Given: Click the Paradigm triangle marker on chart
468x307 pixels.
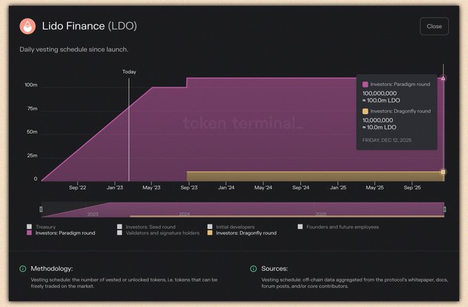Looking at the screenshot, I should 443,78.
